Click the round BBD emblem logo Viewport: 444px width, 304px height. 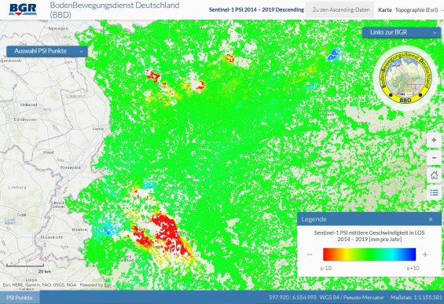point(406,79)
